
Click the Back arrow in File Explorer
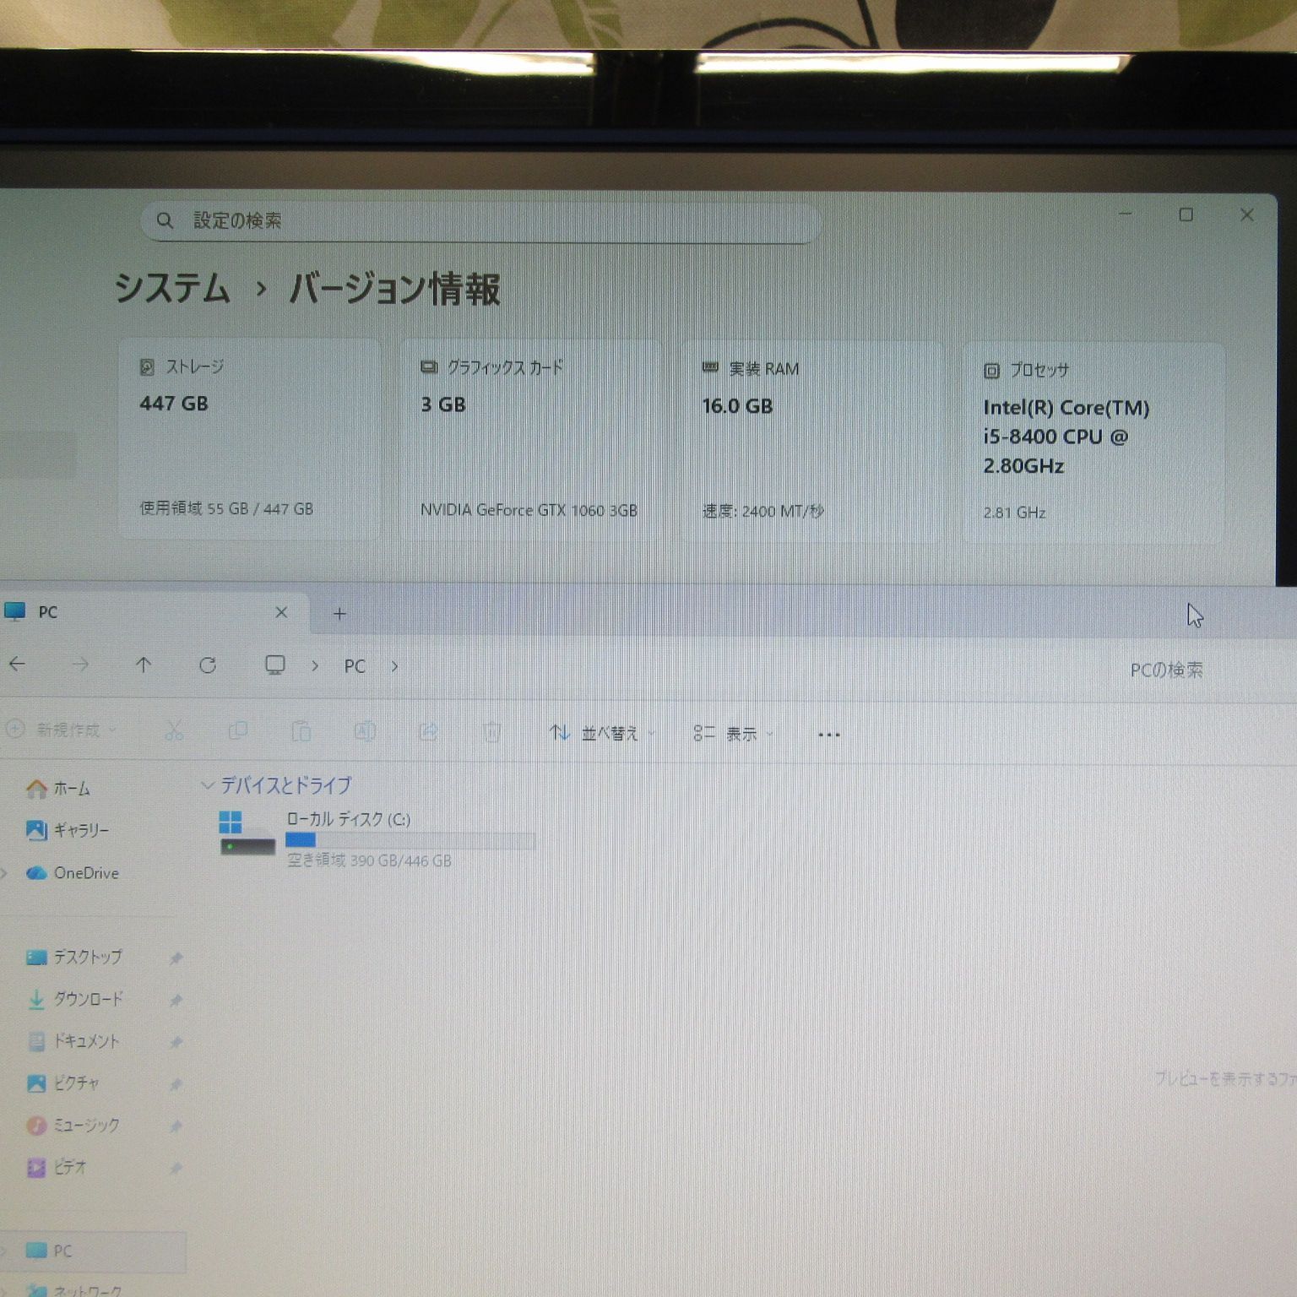click(x=18, y=665)
